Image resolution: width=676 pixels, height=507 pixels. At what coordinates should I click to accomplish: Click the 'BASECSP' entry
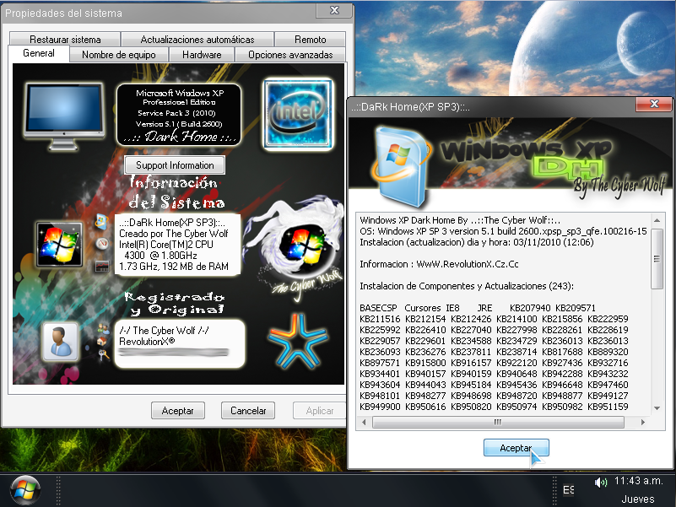378,308
